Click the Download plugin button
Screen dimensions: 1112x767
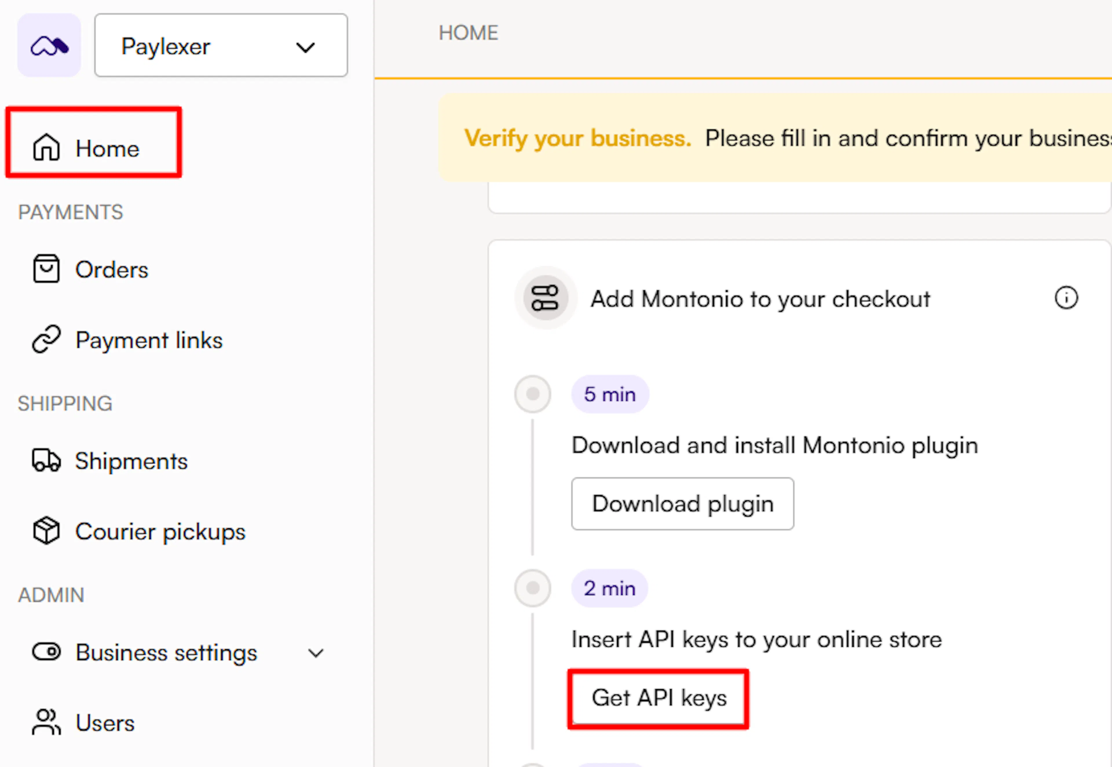pyautogui.click(x=682, y=504)
